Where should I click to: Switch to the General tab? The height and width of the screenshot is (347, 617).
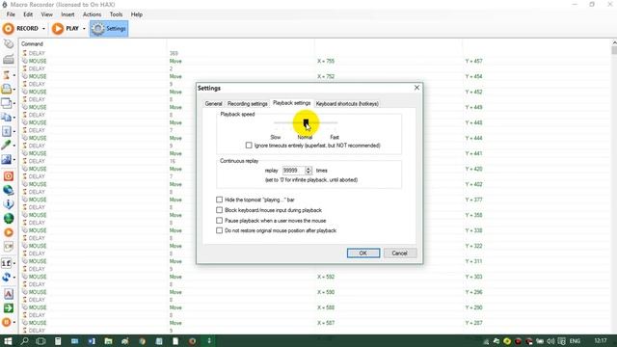point(214,103)
